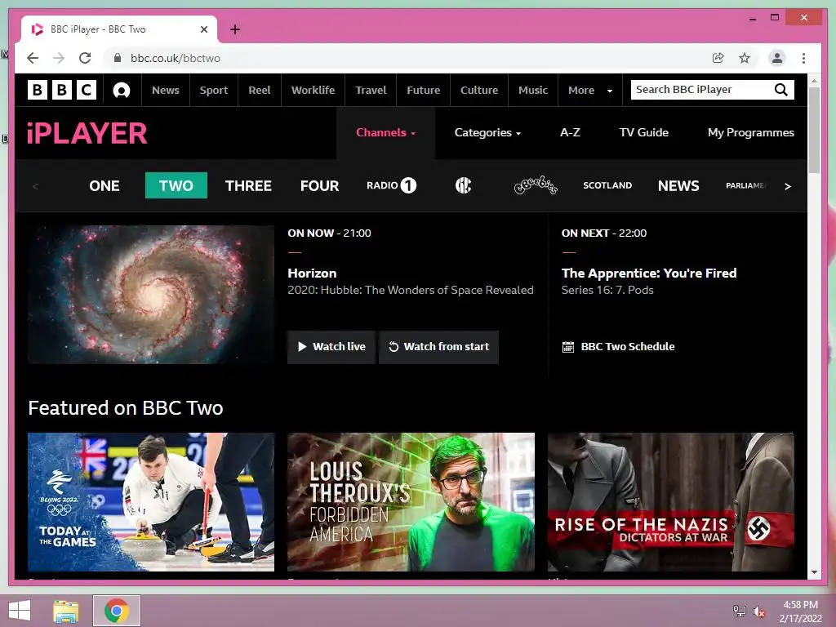Open the Sport link in BBC header

point(214,90)
